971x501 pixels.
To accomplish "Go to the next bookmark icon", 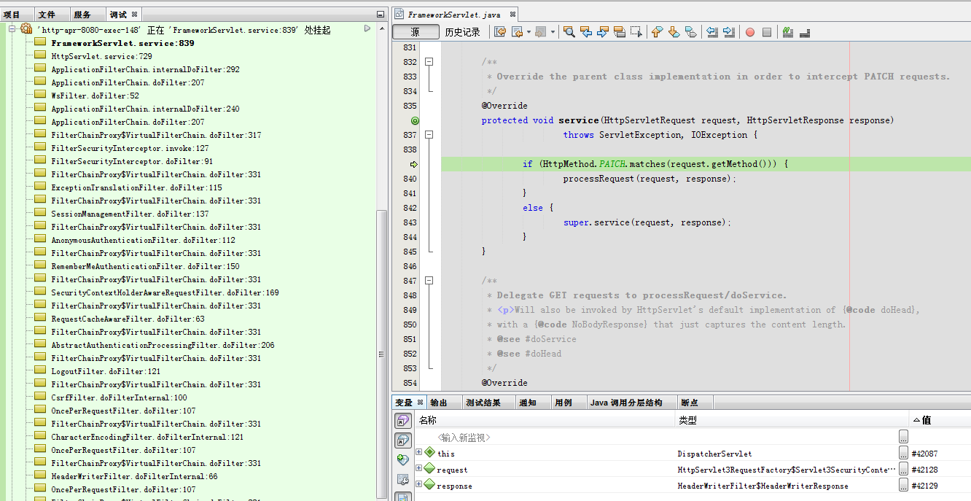I will click(674, 32).
